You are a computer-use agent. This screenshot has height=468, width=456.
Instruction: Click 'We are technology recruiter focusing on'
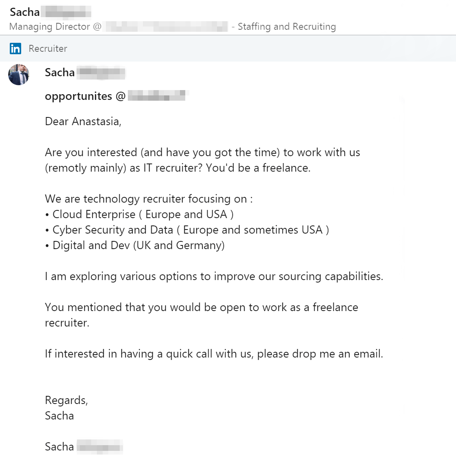point(149,199)
